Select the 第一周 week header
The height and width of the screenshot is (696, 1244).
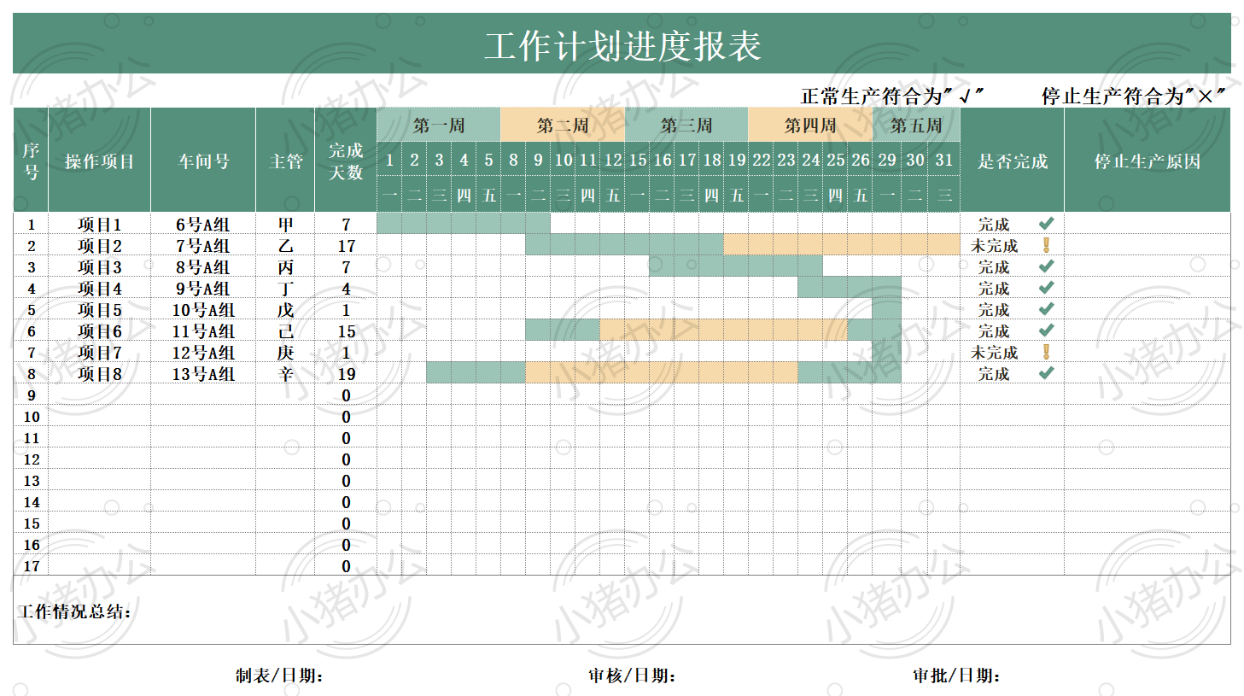[439, 126]
